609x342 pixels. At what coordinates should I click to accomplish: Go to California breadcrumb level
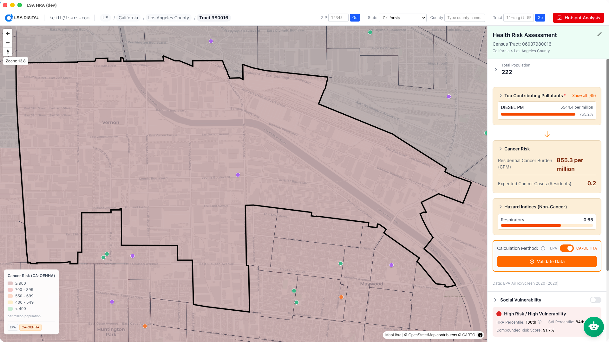click(x=128, y=18)
